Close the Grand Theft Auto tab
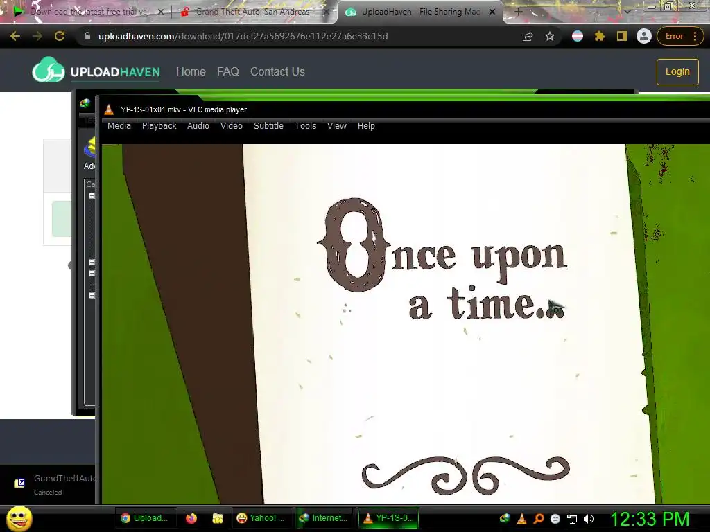 tap(326, 12)
